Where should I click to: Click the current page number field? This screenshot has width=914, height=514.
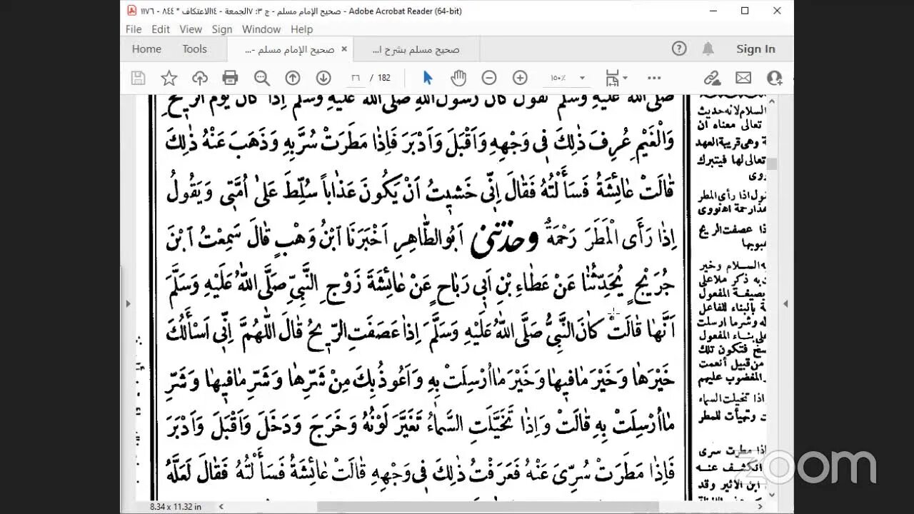coord(356,78)
